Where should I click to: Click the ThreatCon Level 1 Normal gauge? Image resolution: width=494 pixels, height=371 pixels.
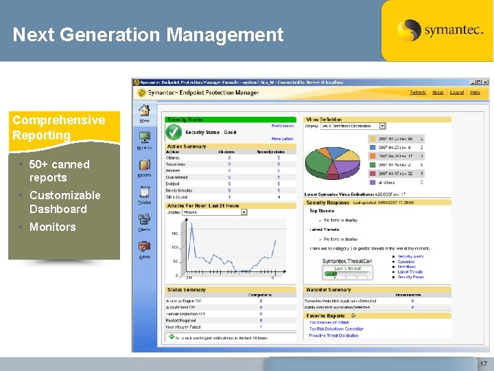(x=347, y=272)
